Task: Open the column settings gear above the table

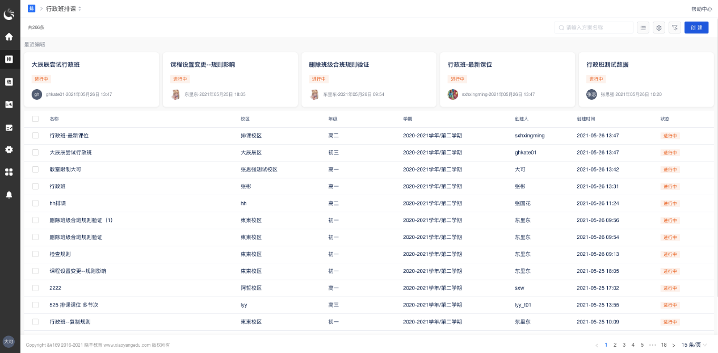Action: pos(658,27)
